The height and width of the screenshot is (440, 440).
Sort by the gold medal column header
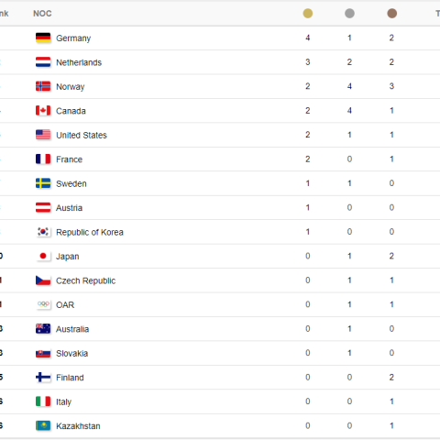pyautogui.click(x=308, y=14)
